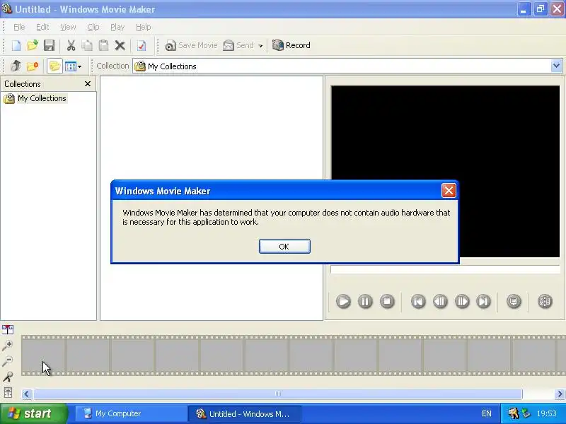The height and width of the screenshot is (424, 566).
Task: Click the first storyboard frame
Action: tap(43, 355)
